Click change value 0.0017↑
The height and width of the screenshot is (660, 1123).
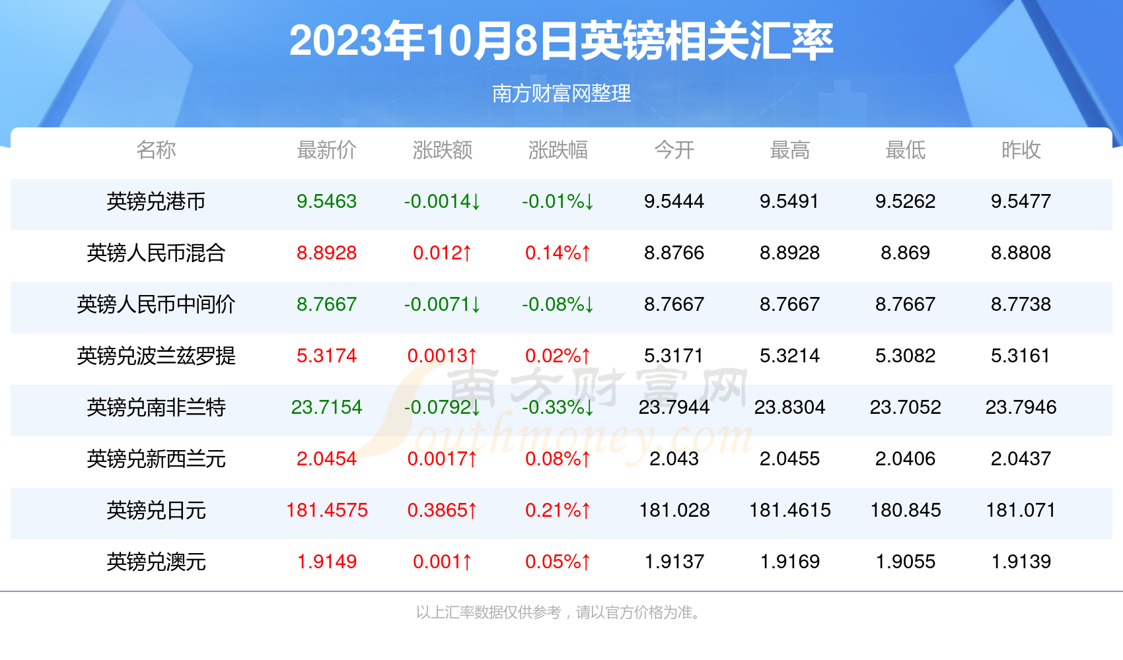pyautogui.click(x=443, y=459)
